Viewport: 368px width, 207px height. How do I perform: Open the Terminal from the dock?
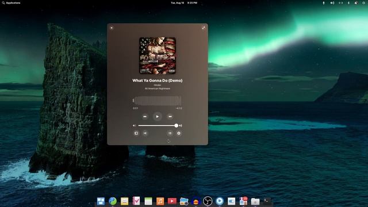pos(267,201)
